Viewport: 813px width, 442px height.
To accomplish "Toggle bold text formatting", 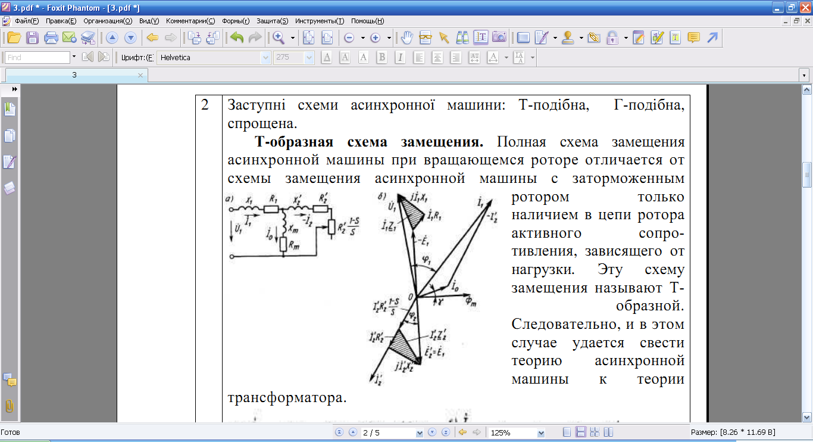I will coord(382,58).
